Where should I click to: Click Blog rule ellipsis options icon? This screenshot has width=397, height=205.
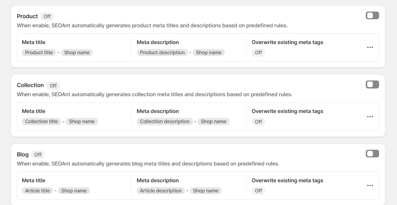coord(370,186)
